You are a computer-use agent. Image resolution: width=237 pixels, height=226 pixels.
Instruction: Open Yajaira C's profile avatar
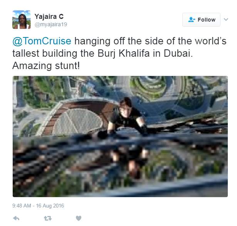coord(22,20)
